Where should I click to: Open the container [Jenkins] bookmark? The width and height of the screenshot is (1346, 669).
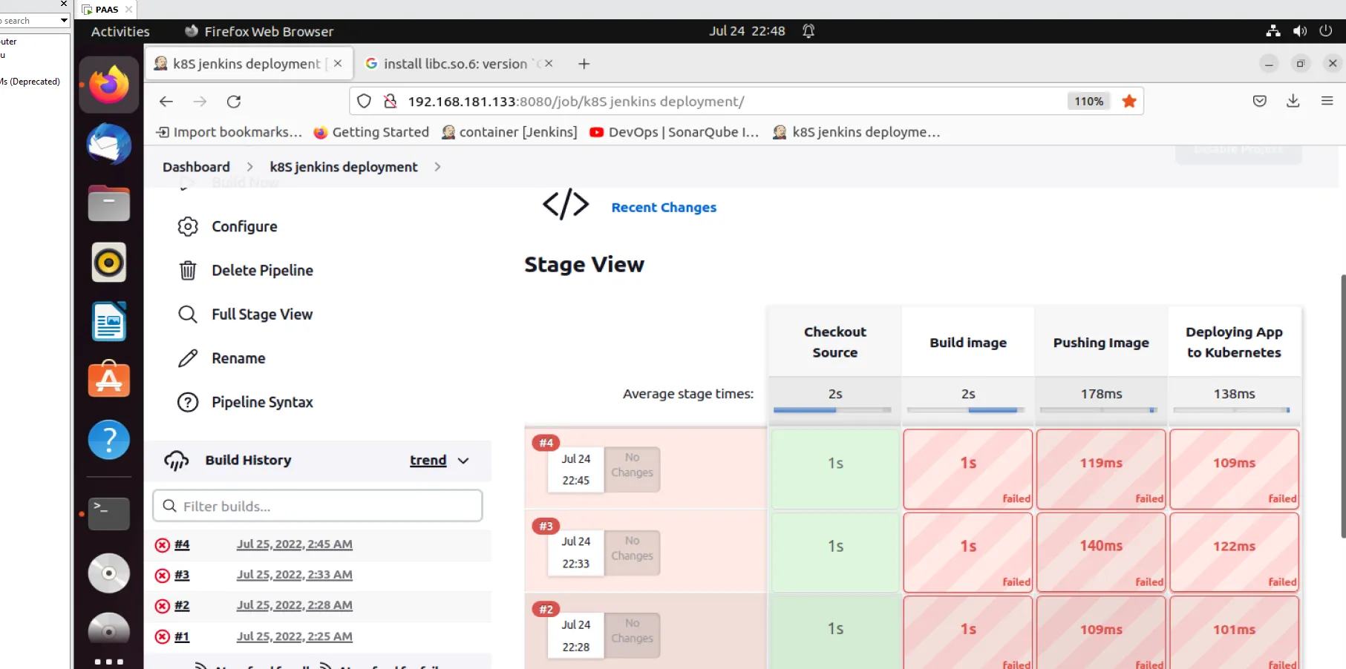pyautogui.click(x=509, y=132)
